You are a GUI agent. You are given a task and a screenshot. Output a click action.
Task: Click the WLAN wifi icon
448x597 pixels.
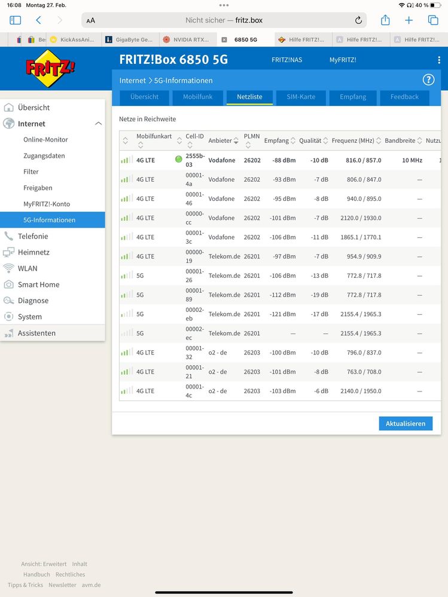tap(8, 268)
